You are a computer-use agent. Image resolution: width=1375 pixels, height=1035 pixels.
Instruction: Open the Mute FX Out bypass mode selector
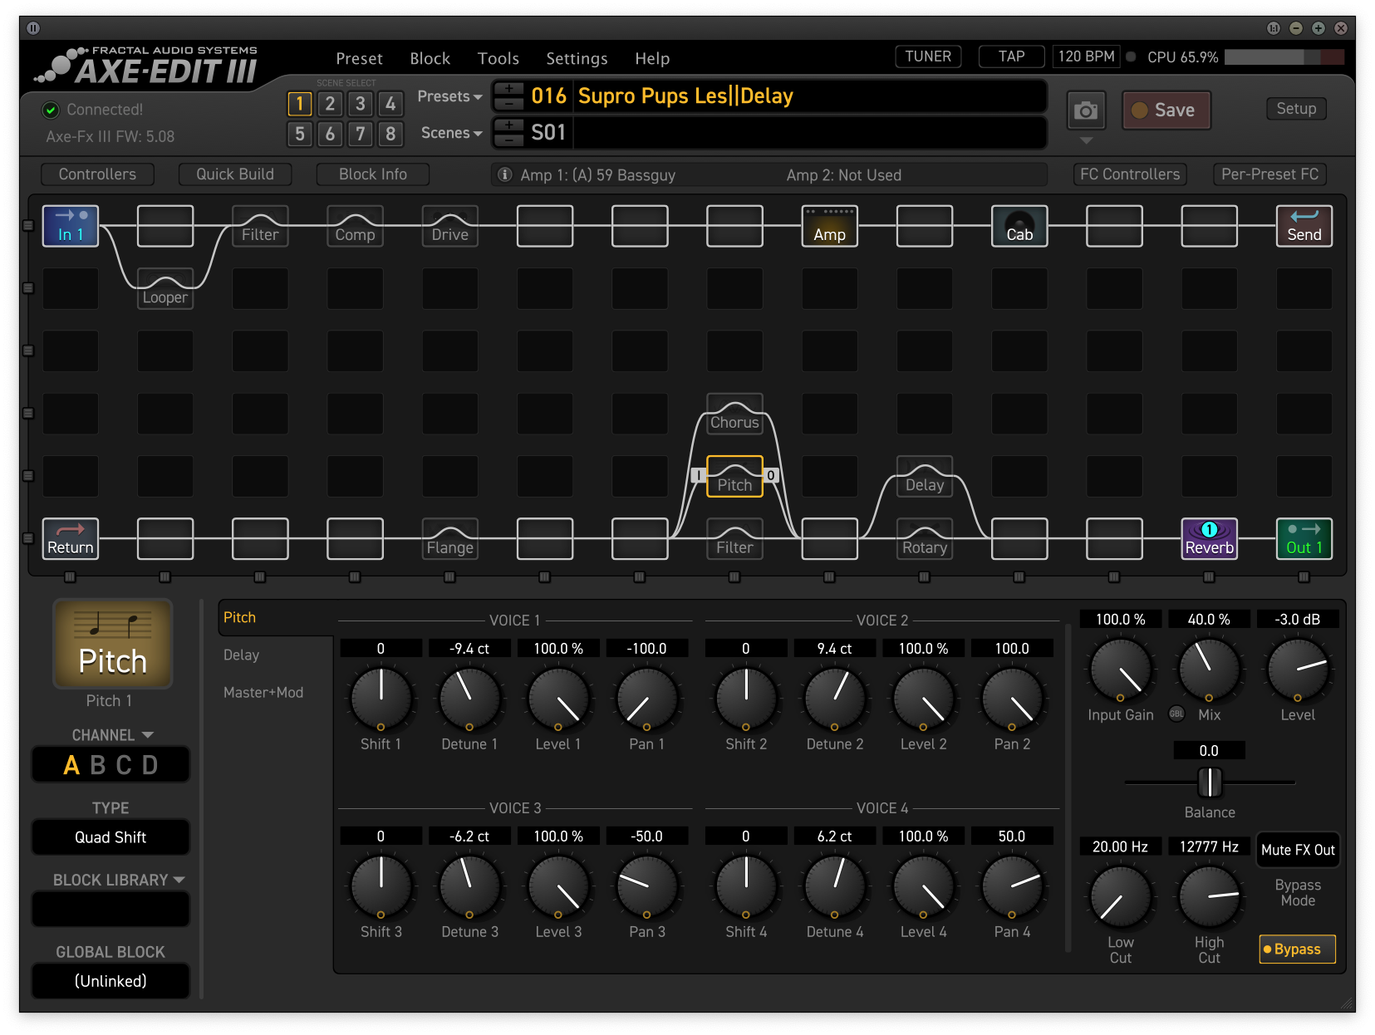1298,850
